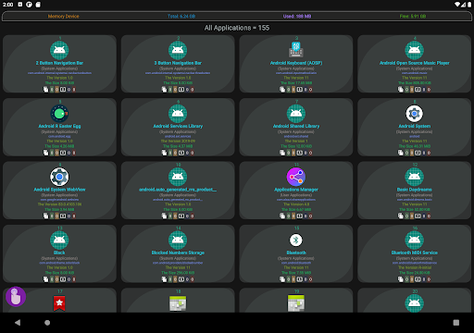
Task: Tap the Free memory indicator
Action: coord(413,17)
